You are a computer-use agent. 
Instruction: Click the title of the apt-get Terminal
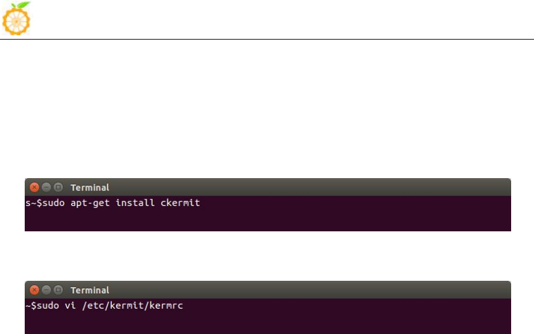tap(90, 187)
